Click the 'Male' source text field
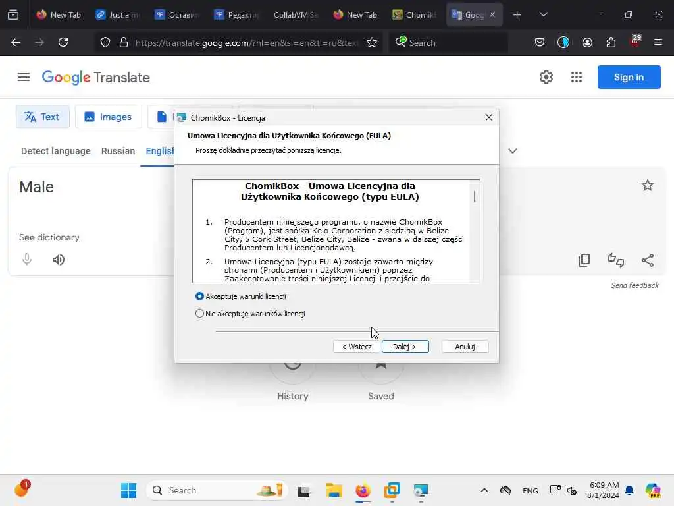Viewport: 674px width, 506px height. (90, 186)
